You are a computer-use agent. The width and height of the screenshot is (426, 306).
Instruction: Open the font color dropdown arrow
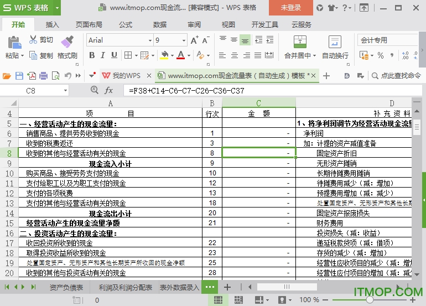(x=189, y=55)
